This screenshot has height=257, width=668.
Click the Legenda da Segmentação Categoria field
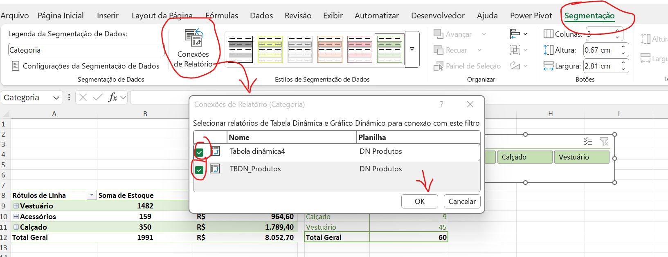click(x=86, y=50)
